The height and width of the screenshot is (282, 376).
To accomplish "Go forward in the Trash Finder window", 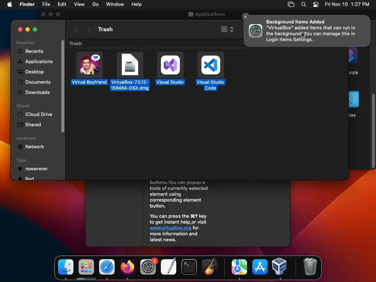I will (x=89, y=29).
